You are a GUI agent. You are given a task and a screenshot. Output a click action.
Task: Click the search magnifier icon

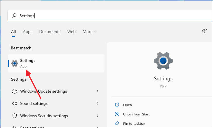[14, 16]
